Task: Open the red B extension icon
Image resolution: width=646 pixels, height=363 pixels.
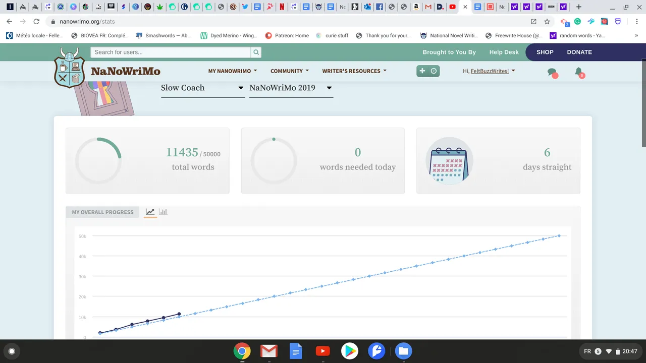Action: pyautogui.click(x=604, y=22)
